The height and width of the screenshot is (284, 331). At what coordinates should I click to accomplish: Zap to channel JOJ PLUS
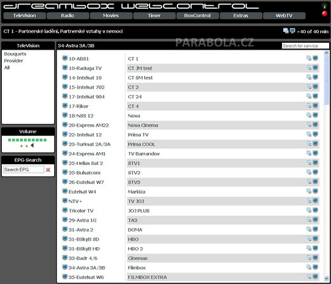tap(139, 211)
